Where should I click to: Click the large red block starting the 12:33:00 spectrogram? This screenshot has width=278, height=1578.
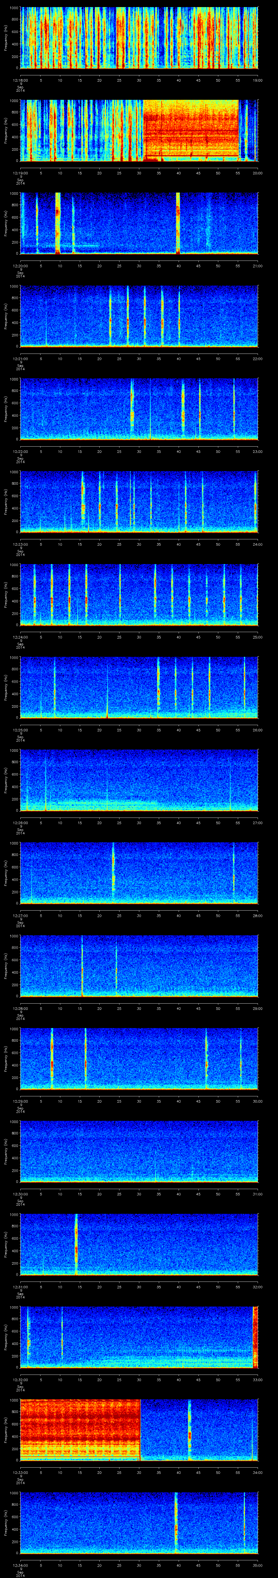(x=80, y=1430)
